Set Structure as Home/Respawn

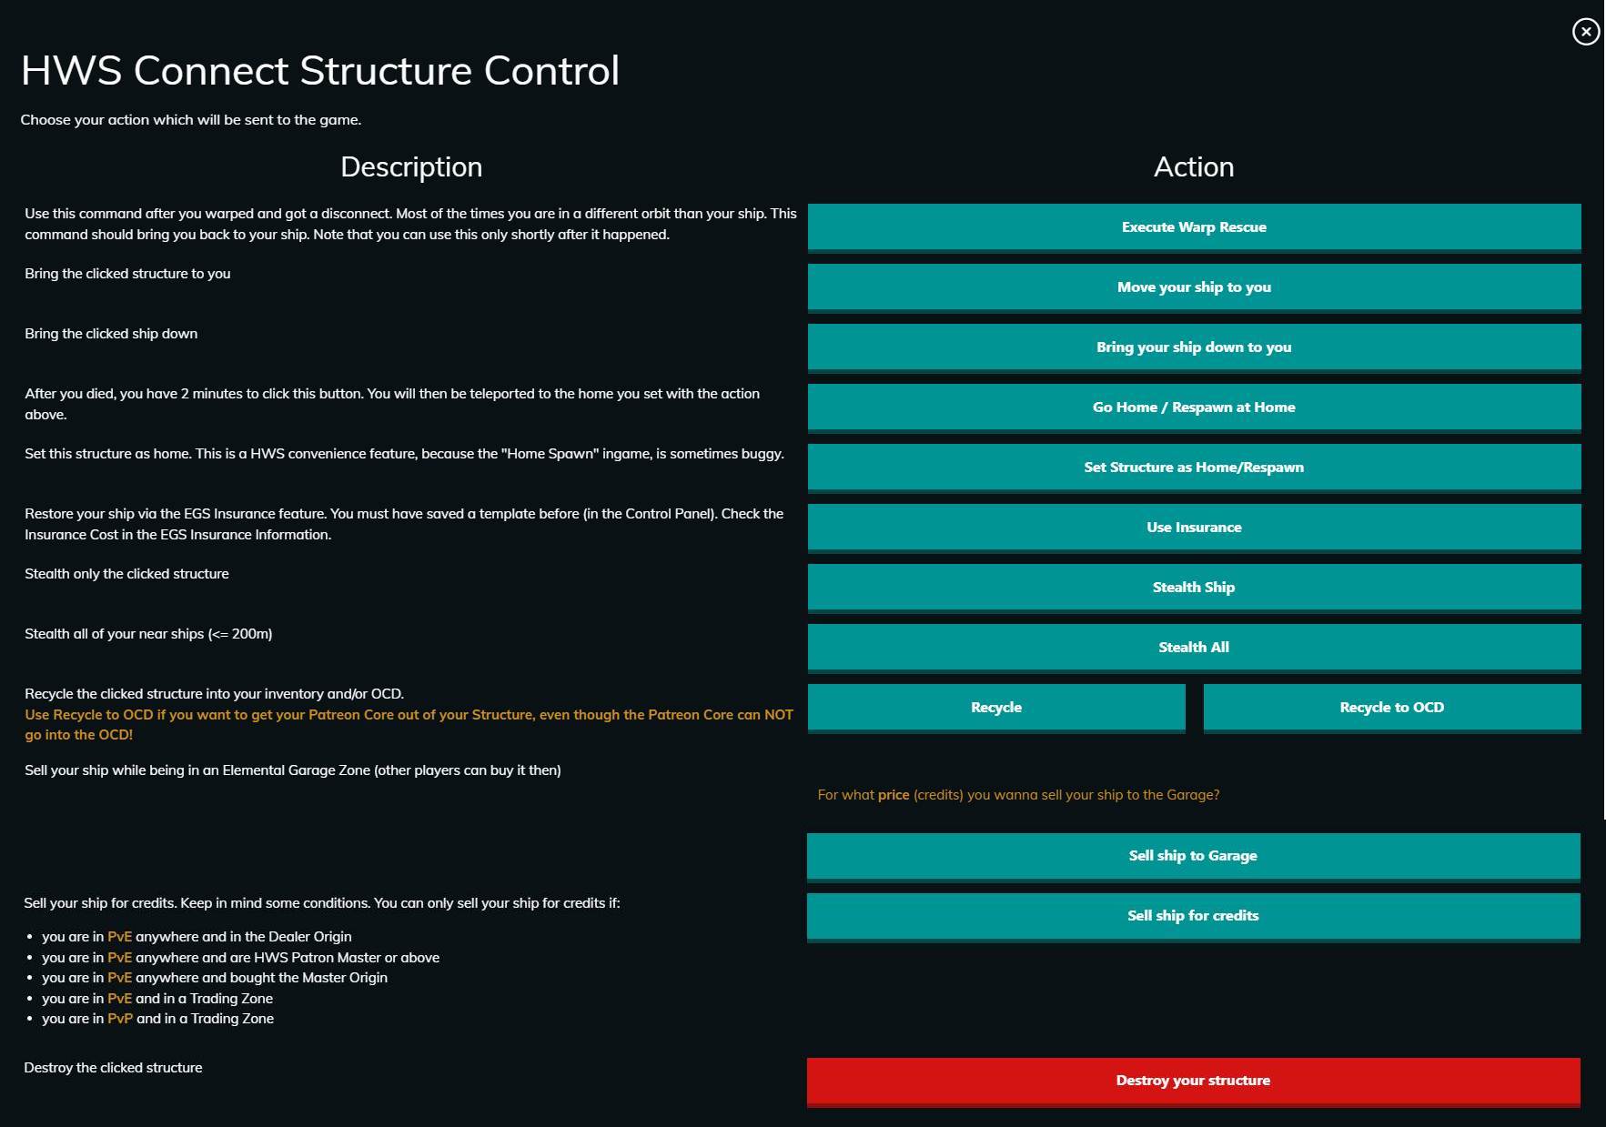[1194, 468]
